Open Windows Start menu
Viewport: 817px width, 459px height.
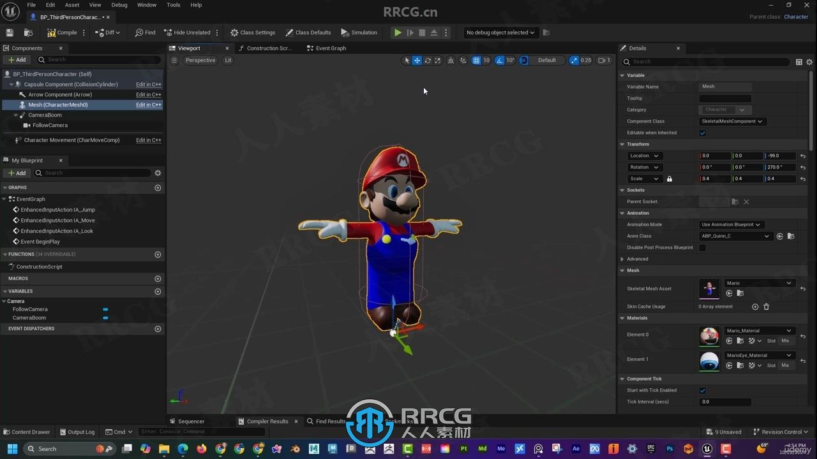12,449
